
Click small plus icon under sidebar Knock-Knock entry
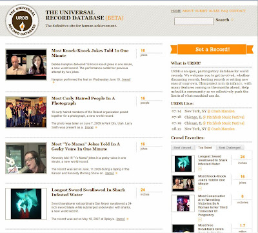200,188
